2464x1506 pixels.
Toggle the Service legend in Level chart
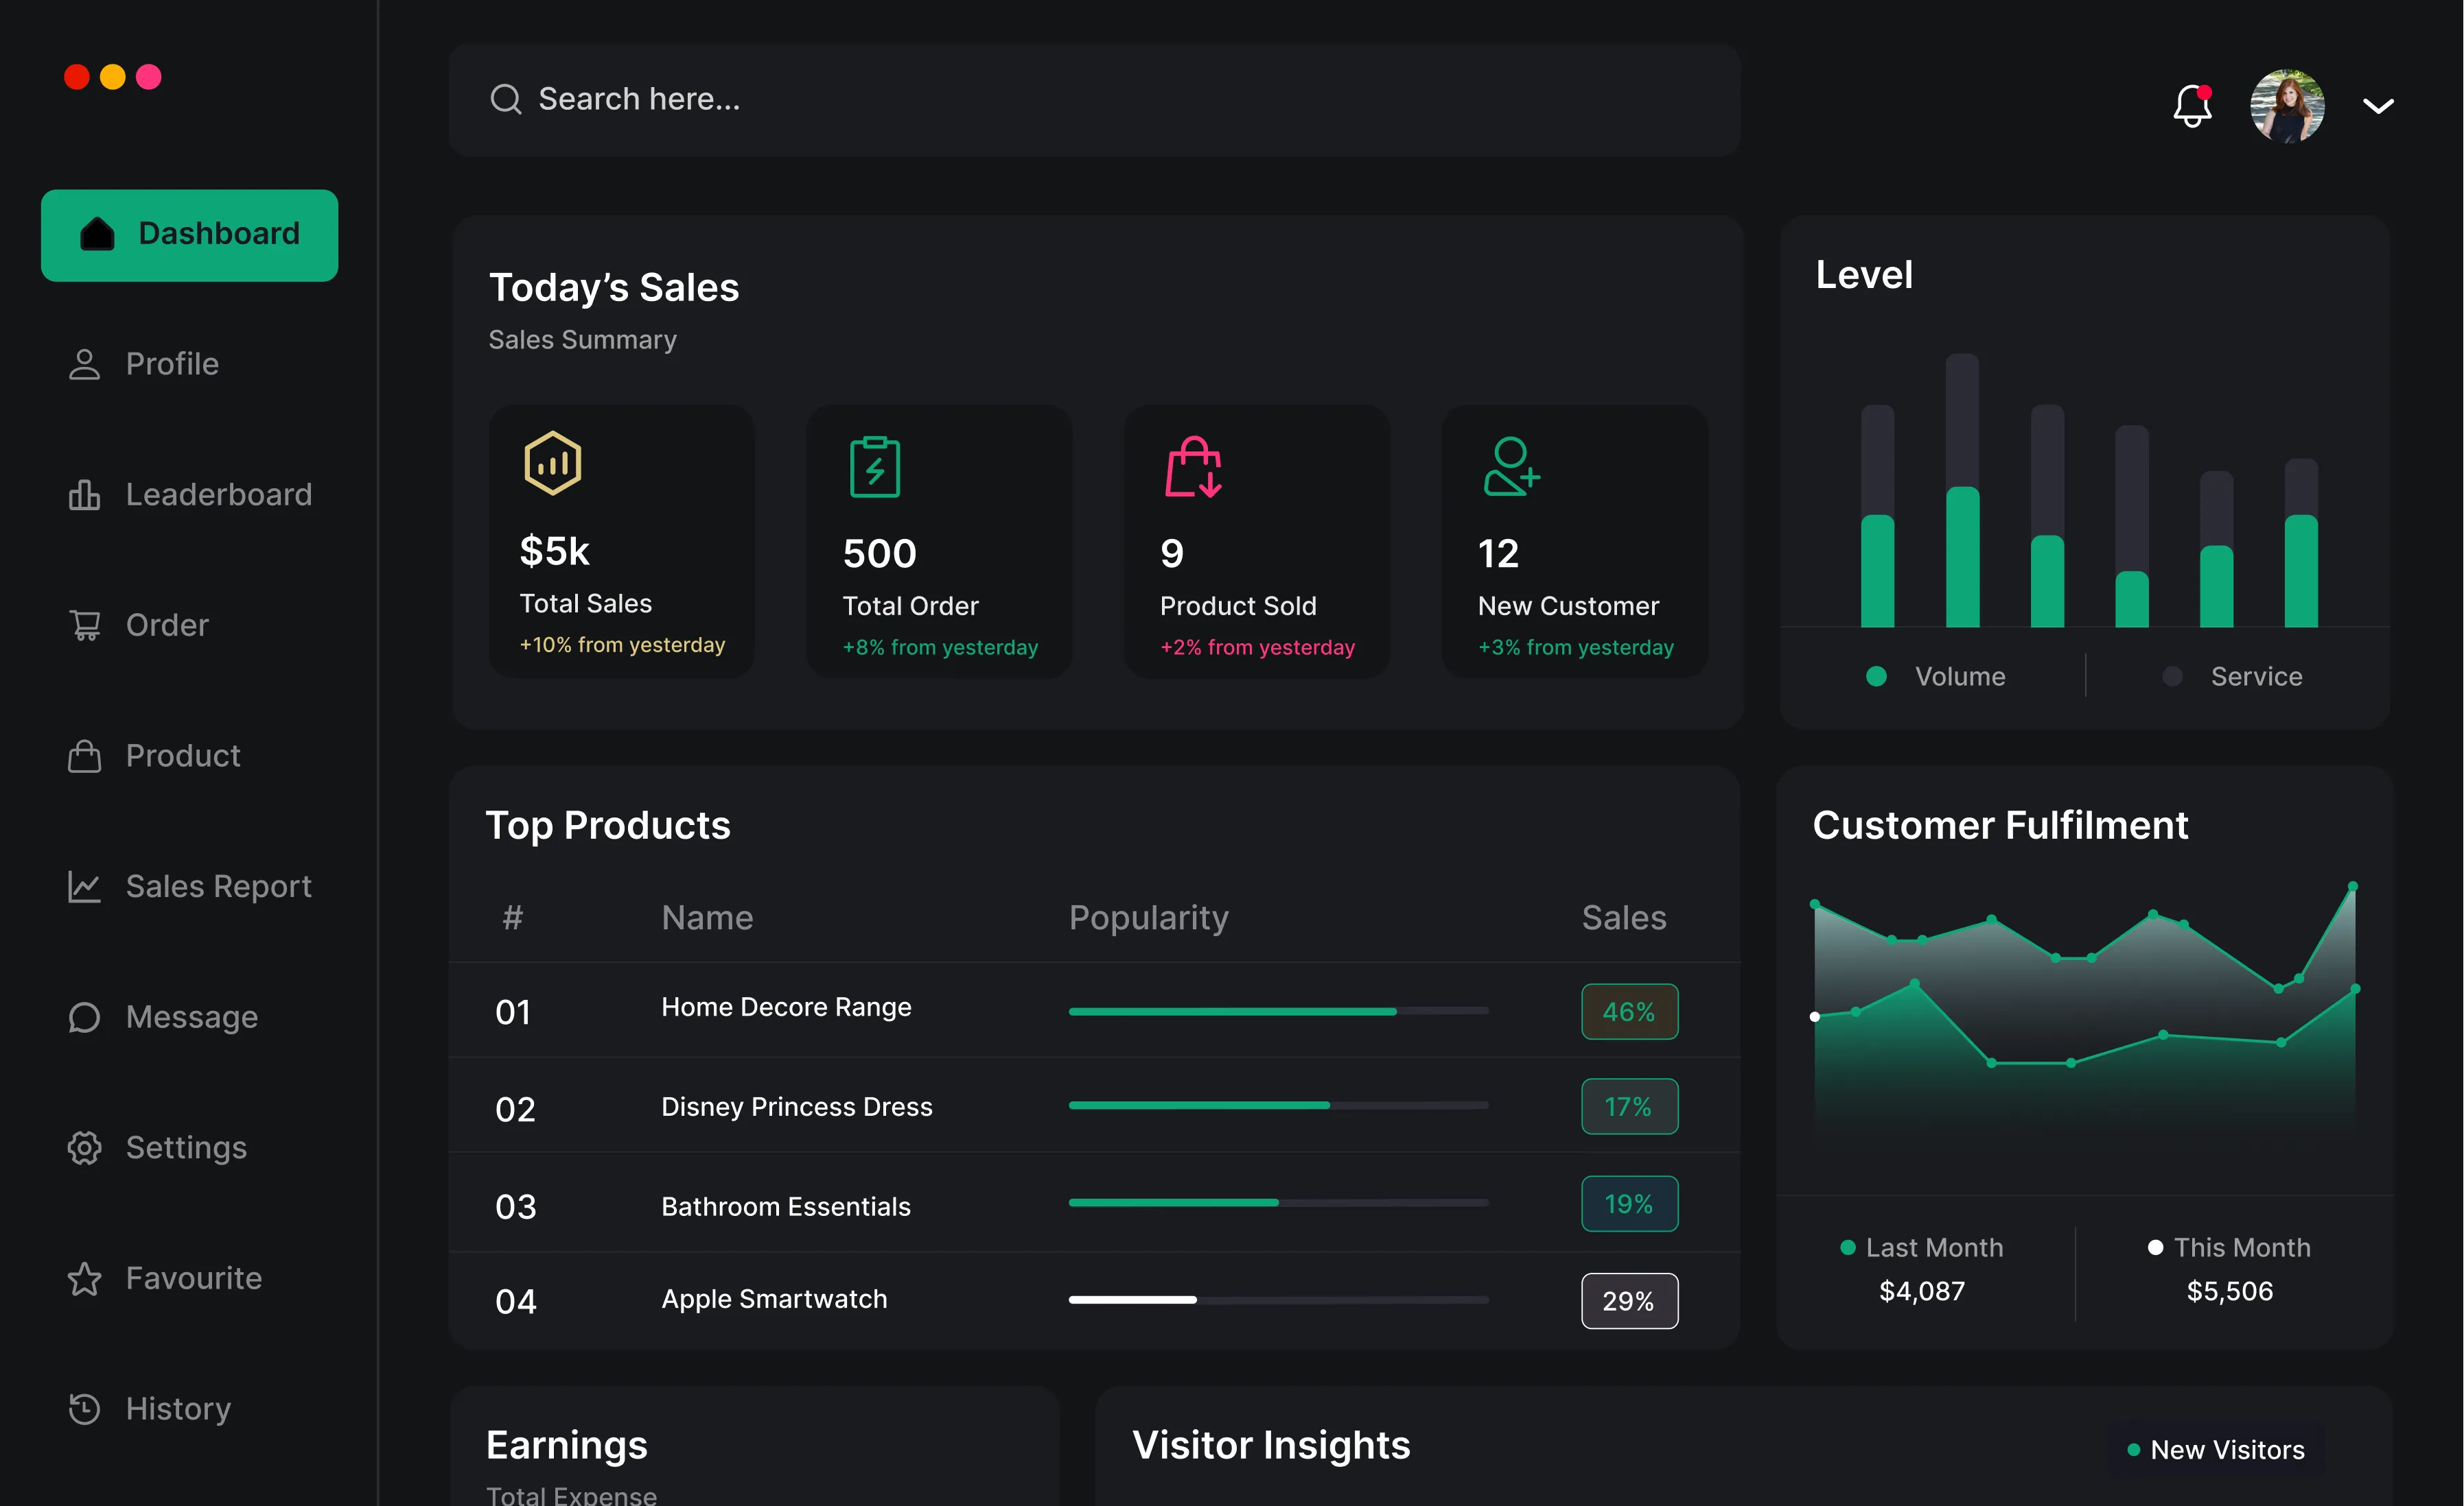[x=2236, y=676]
